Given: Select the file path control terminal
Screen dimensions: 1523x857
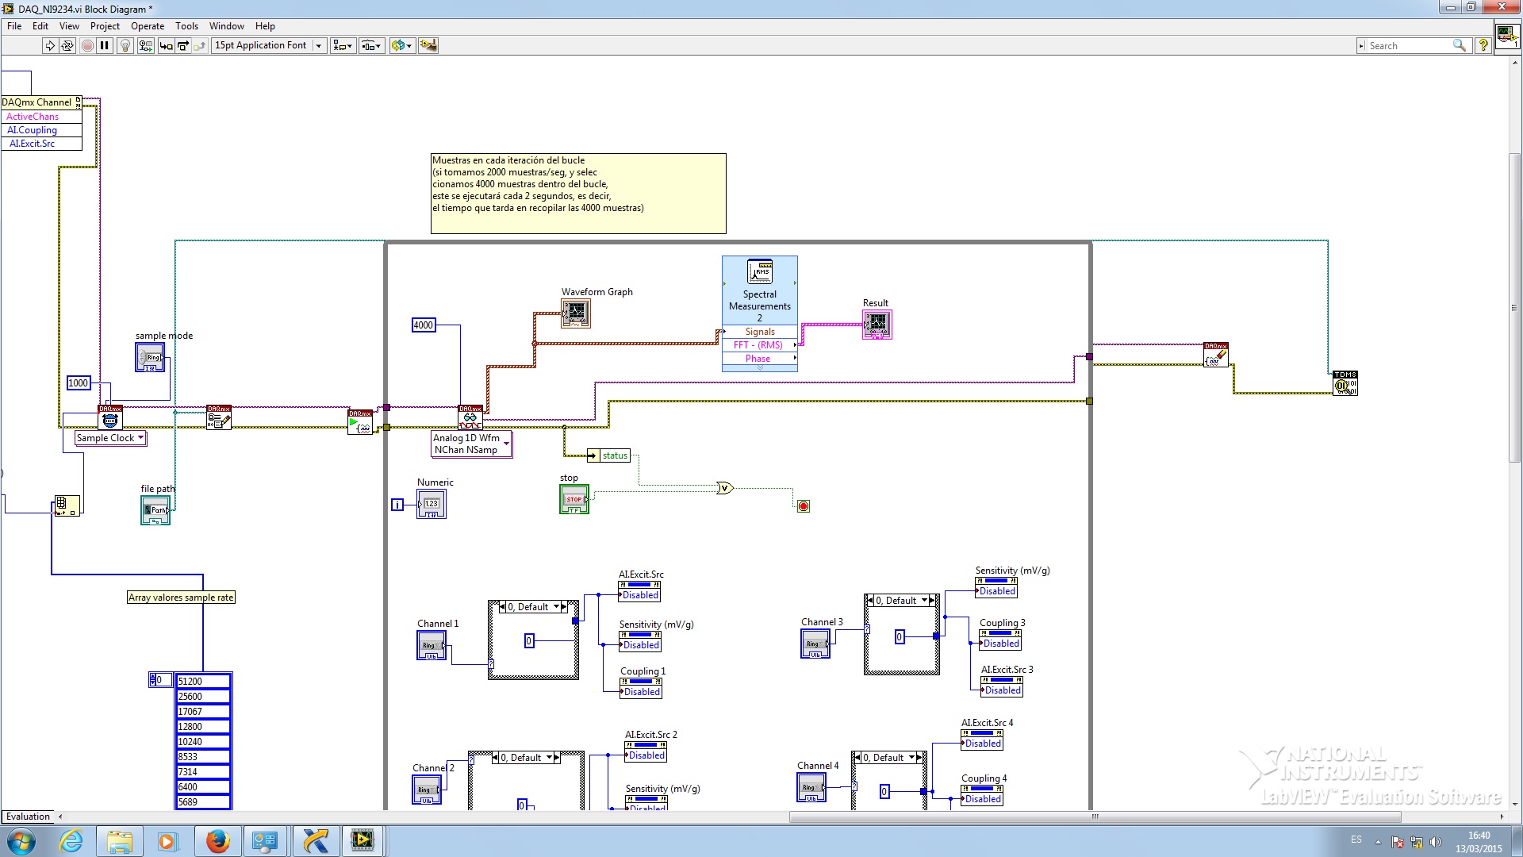Looking at the screenshot, I should [155, 510].
